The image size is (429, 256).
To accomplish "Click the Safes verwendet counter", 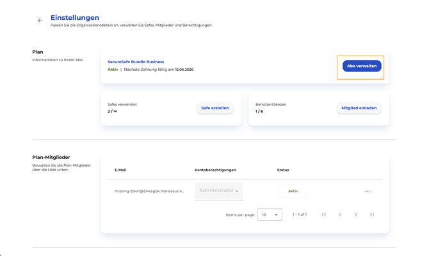I will [x=112, y=111].
